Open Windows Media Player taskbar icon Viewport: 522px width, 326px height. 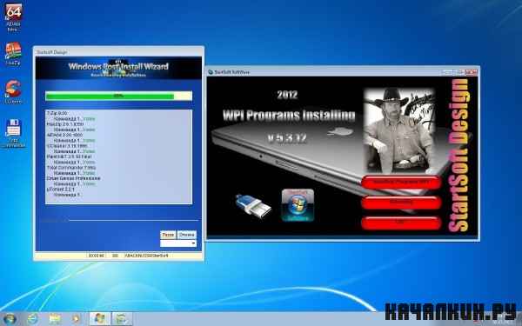77,319
